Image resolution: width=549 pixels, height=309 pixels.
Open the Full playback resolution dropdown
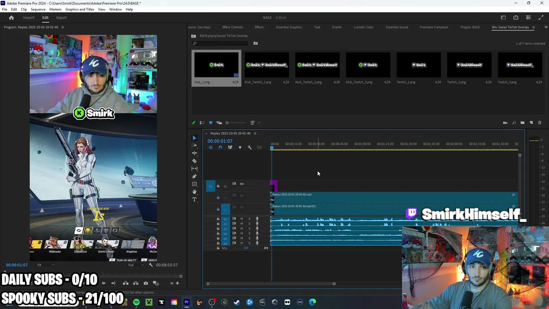click(136, 265)
